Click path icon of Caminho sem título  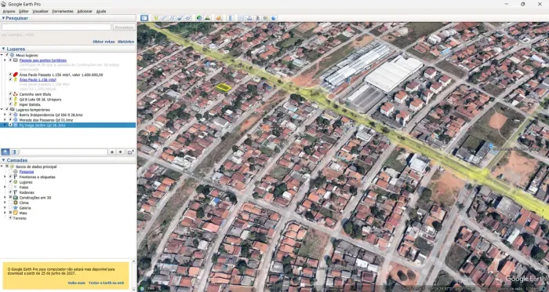(16, 94)
